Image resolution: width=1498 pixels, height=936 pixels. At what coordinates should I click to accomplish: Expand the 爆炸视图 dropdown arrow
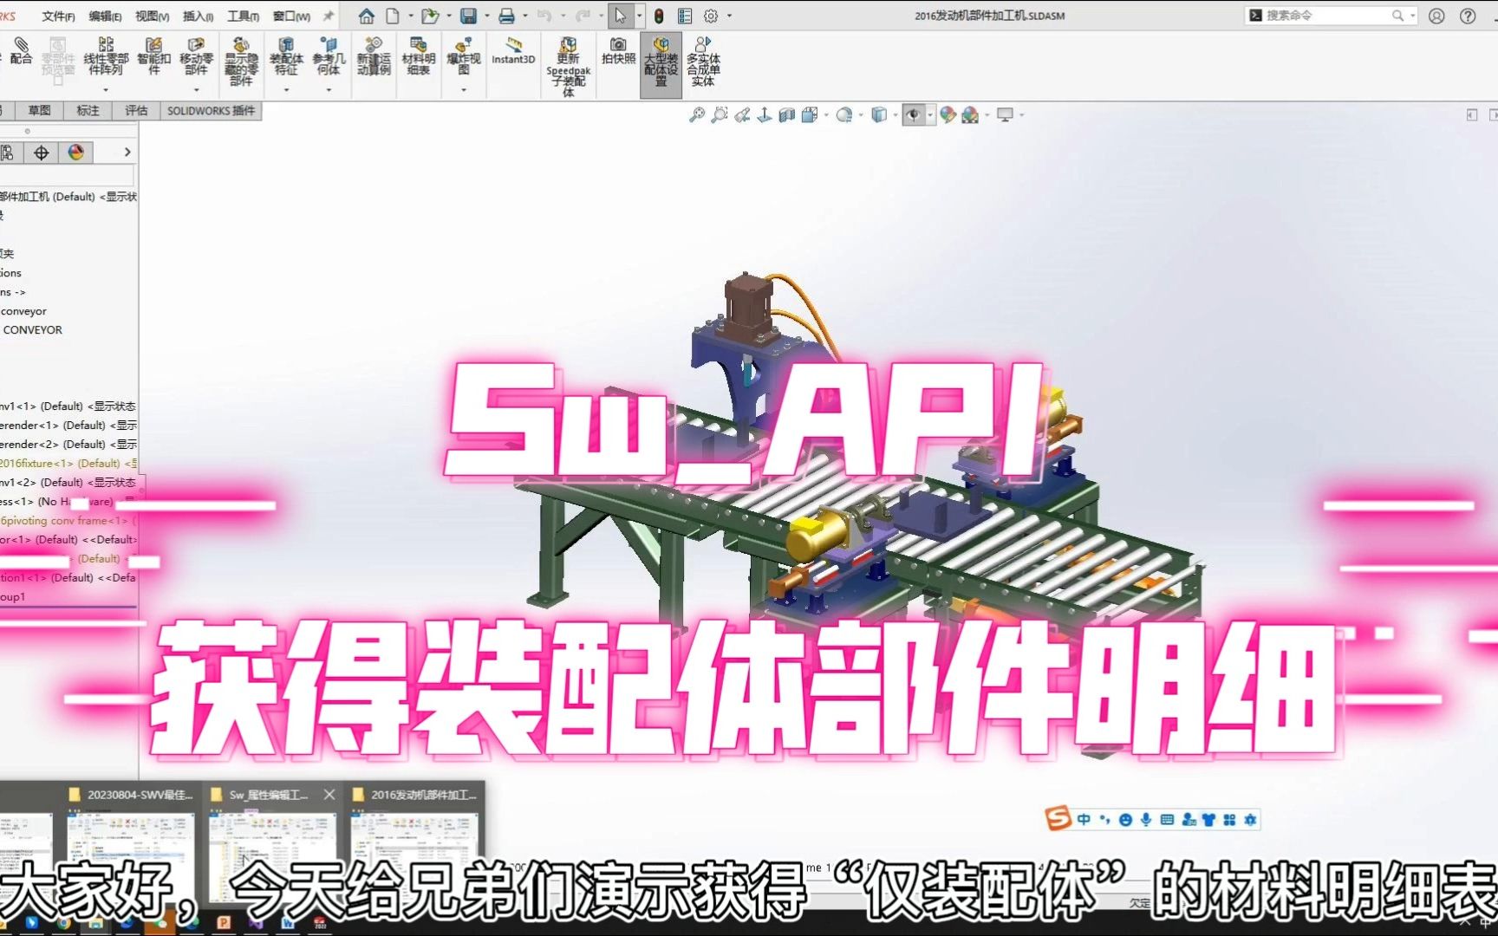tap(464, 90)
